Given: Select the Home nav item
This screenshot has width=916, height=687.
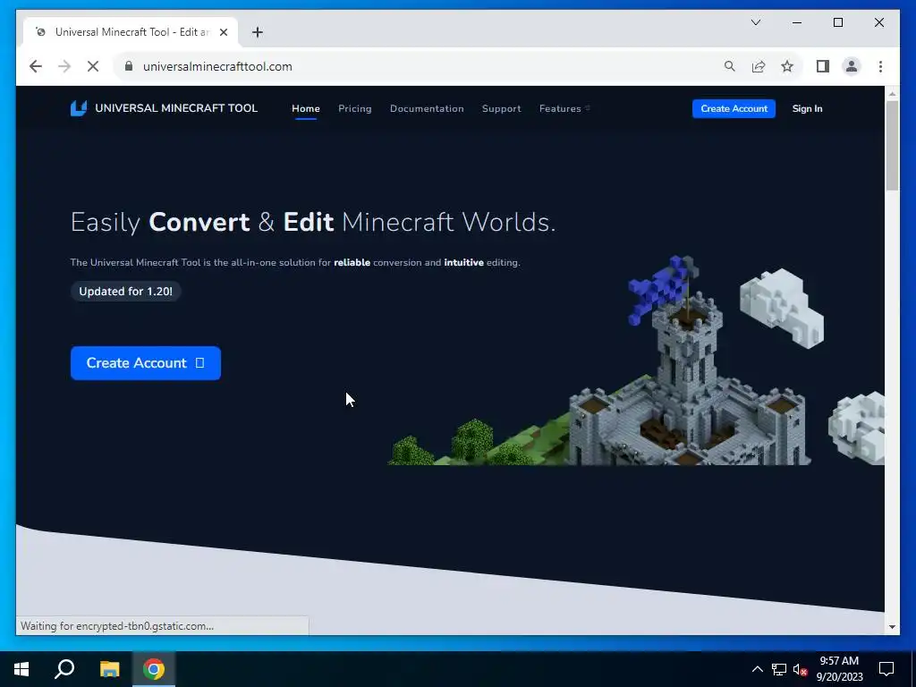Looking at the screenshot, I should pos(306,108).
